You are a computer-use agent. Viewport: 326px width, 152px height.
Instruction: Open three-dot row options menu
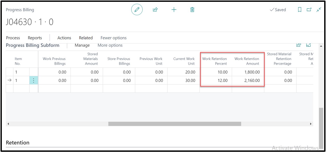[x=34, y=81]
